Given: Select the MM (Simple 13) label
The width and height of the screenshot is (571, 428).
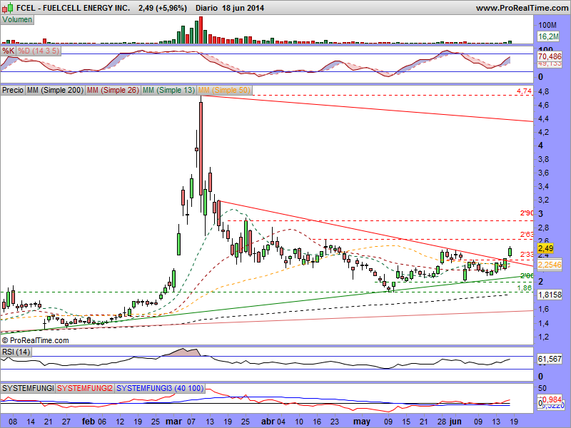Looking at the screenshot, I should [x=168, y=90].
